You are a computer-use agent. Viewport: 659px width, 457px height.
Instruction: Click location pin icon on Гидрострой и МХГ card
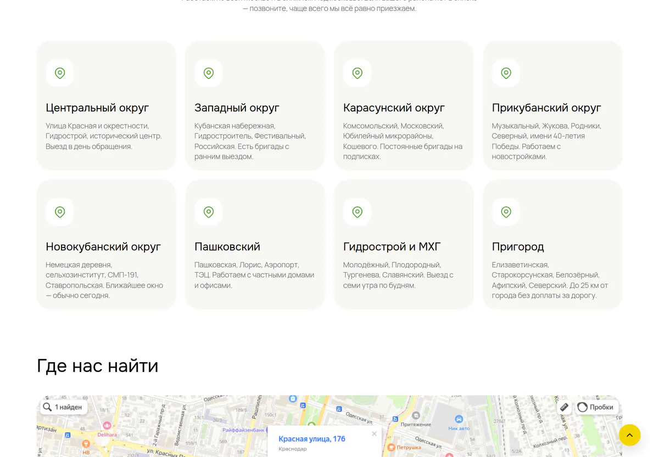tap(358, 212)
